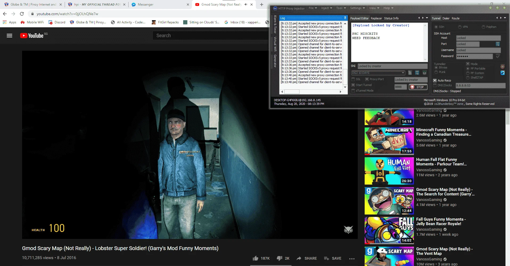
Task: Click the blue refresh icon in Tunnel panel
Action: (503, 73)
